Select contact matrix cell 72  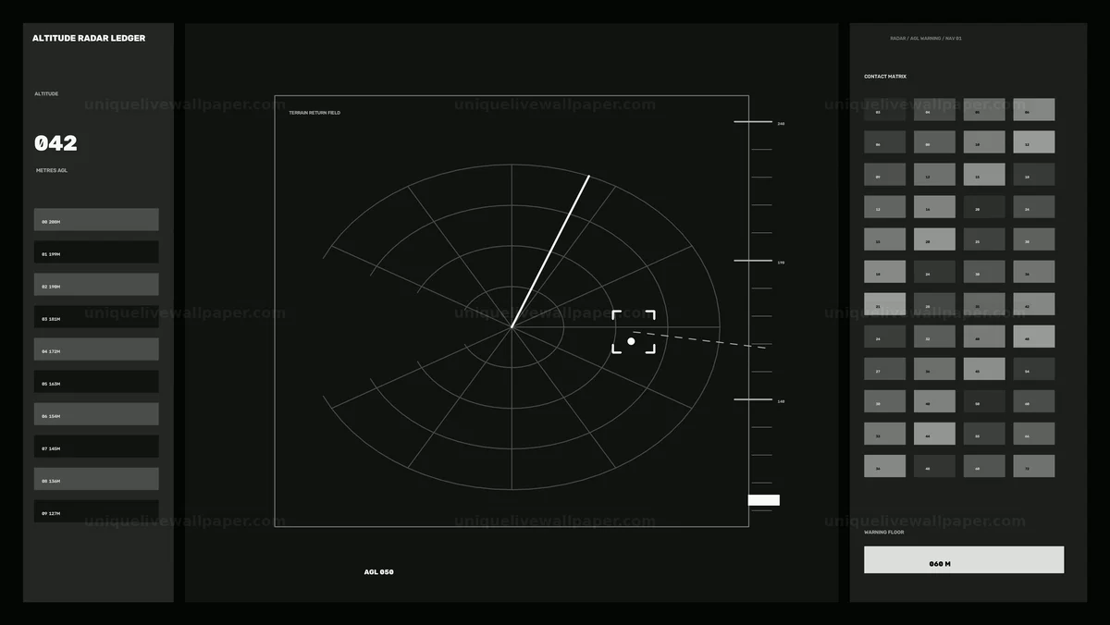tap(1034, 466)
